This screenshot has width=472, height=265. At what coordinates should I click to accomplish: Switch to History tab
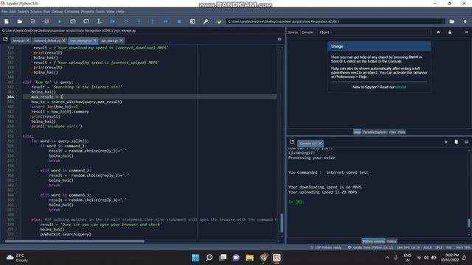392,241
